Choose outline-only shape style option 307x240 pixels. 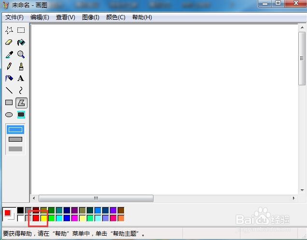(x=15, y=130)
